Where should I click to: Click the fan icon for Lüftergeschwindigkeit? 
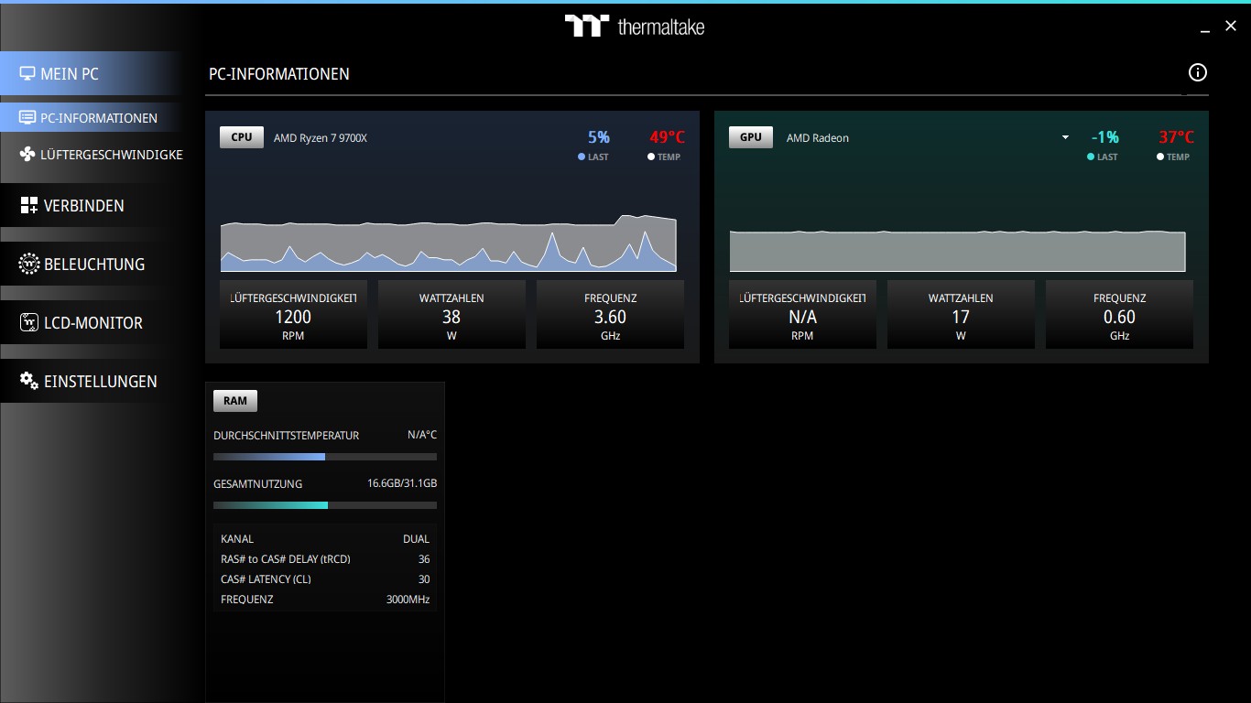pos(27,155)
